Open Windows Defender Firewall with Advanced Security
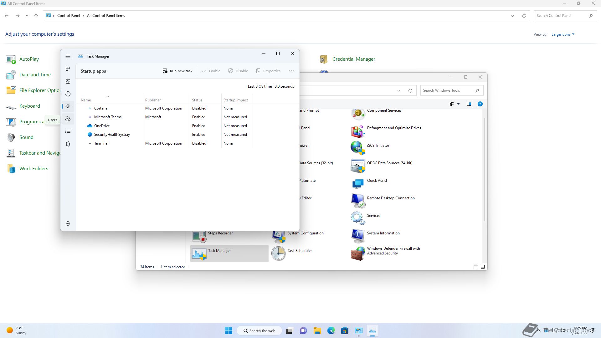 tap(388, 253)
